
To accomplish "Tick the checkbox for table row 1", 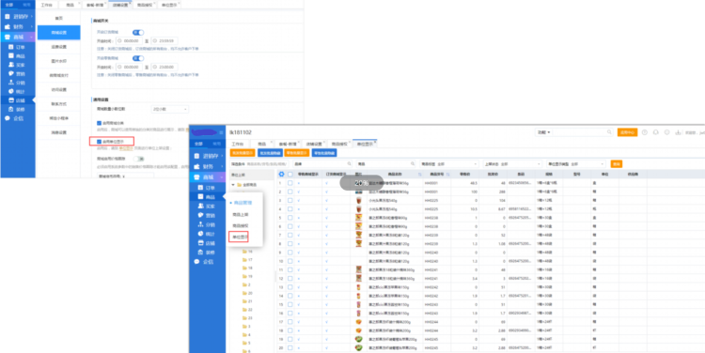I will (290, 183).
